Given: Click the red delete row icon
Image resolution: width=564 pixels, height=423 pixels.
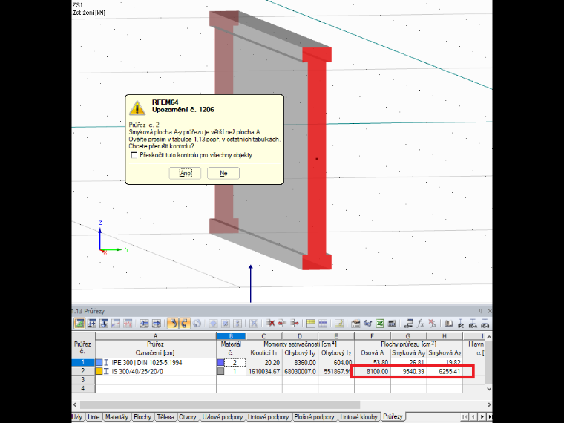Looking at the screenshot, I should tap(270, 324).
